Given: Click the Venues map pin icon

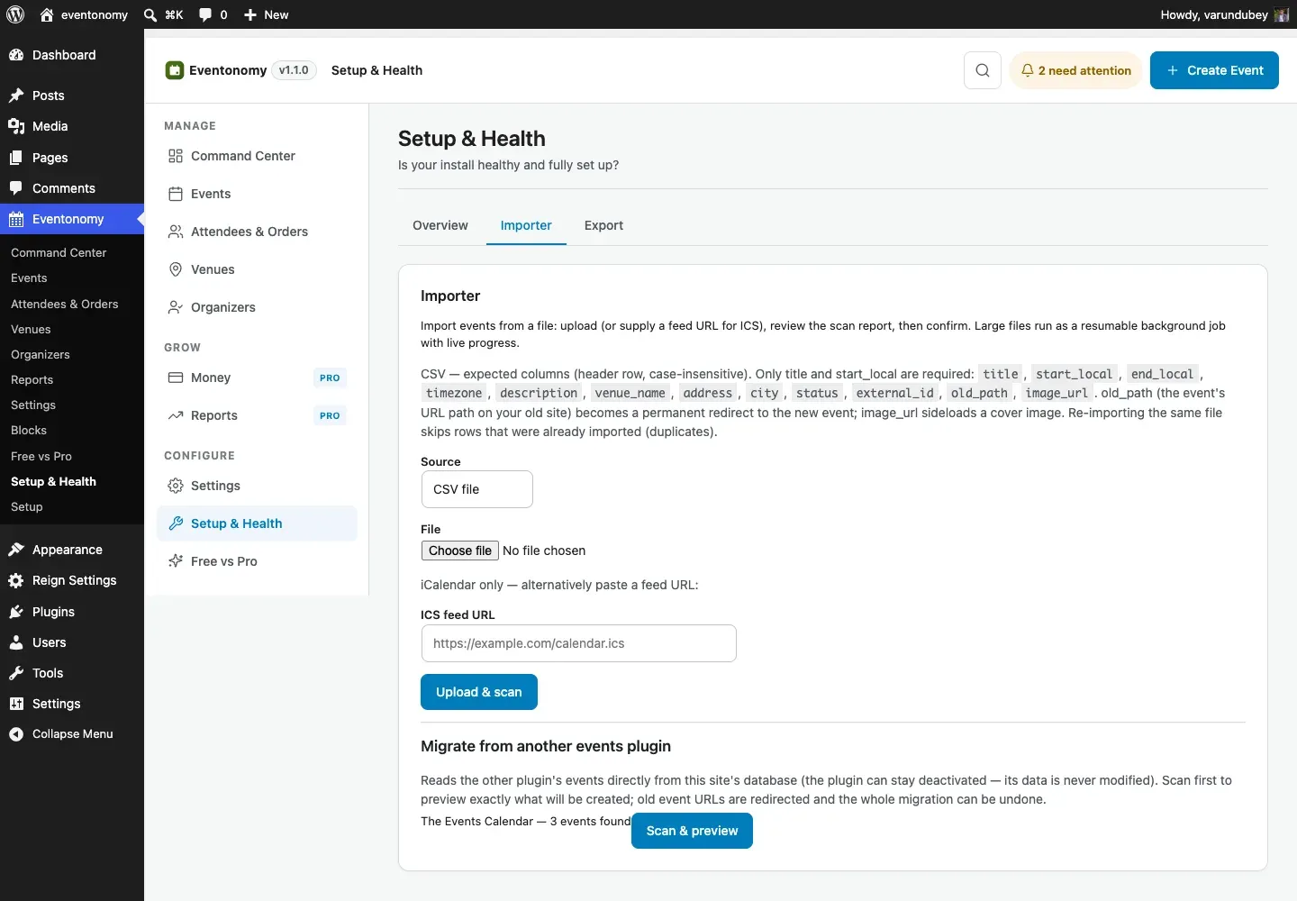Looking at the screenshot, I should pos(176,269).
